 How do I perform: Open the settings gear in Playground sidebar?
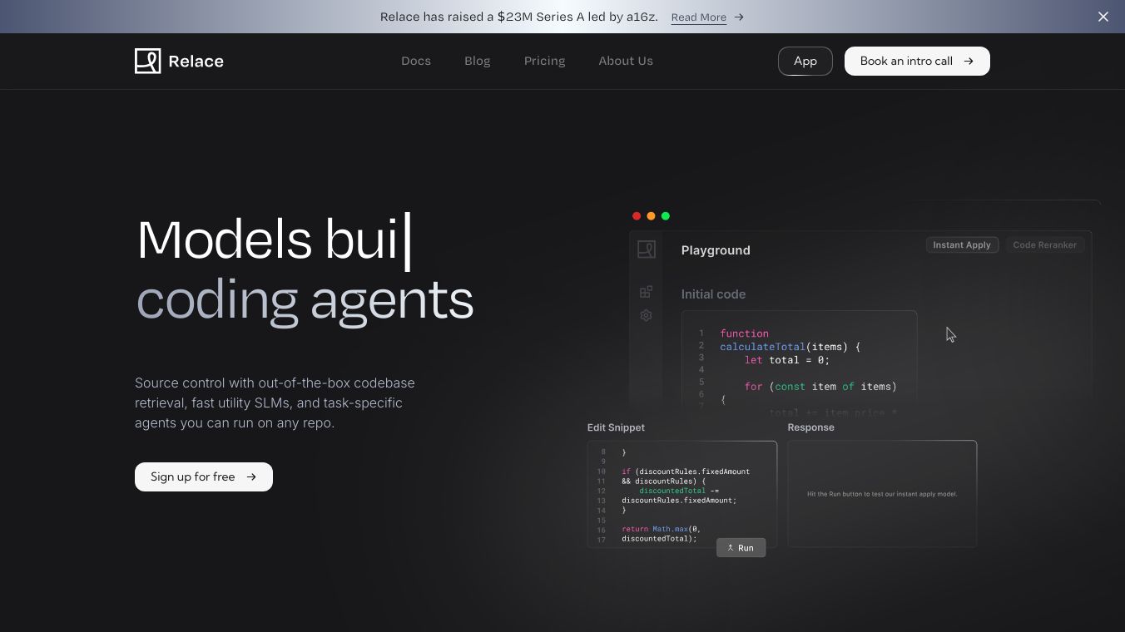click(x=646, y=316)
